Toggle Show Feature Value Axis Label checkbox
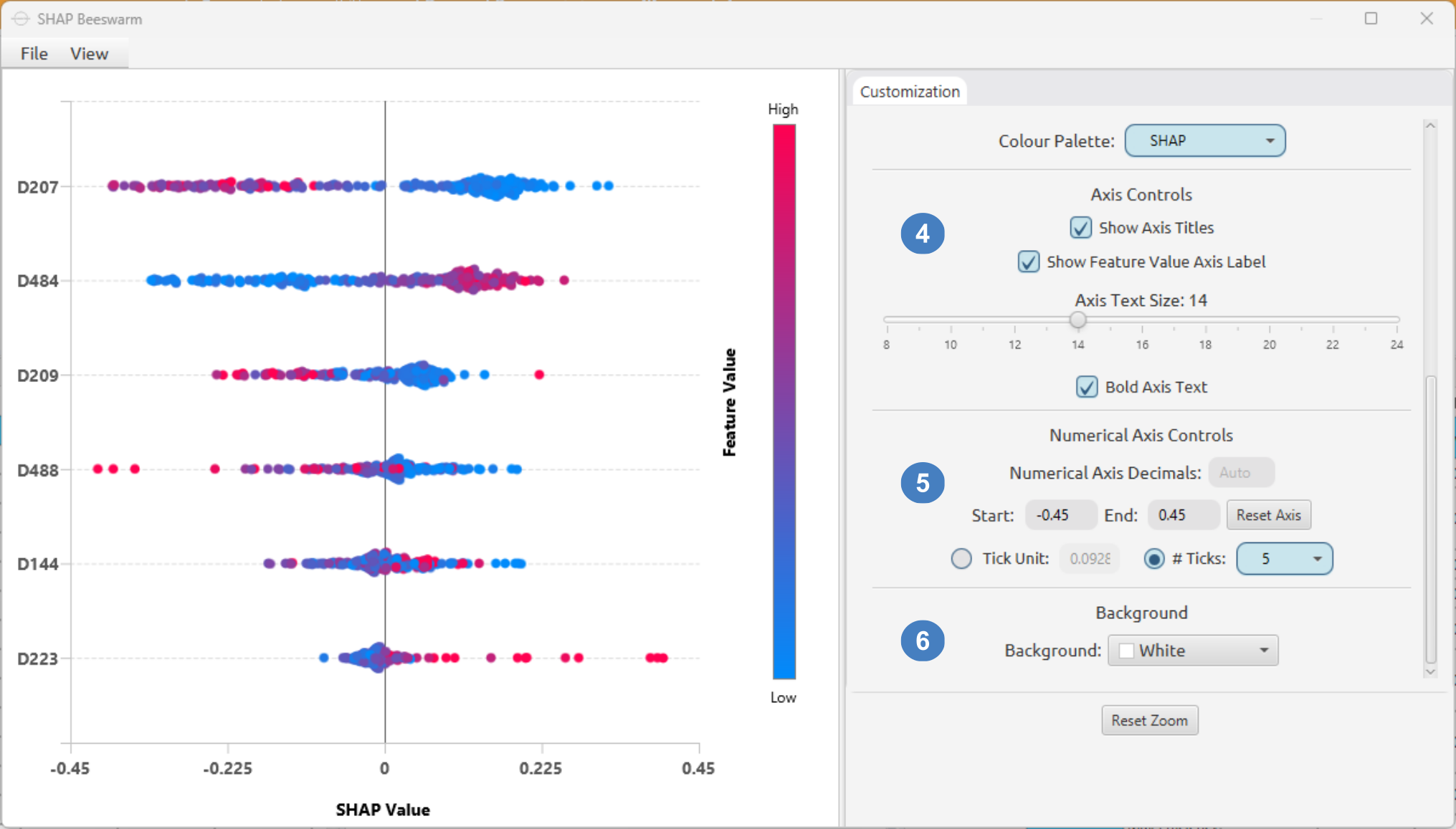 [x=1028, y=262]
